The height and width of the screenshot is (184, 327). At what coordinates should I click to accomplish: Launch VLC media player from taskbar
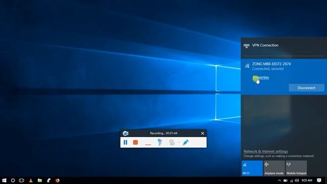(x=31, y=180)
